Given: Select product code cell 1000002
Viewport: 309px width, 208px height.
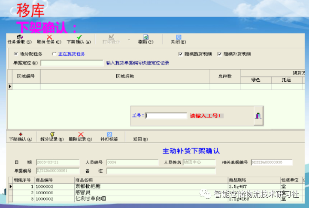Looking at the screenshot, I should click(x=55, y=199).
